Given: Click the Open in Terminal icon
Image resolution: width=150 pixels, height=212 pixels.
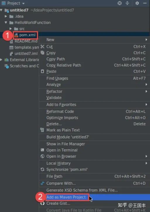Looking at the screenshot, I should (42, 150).
